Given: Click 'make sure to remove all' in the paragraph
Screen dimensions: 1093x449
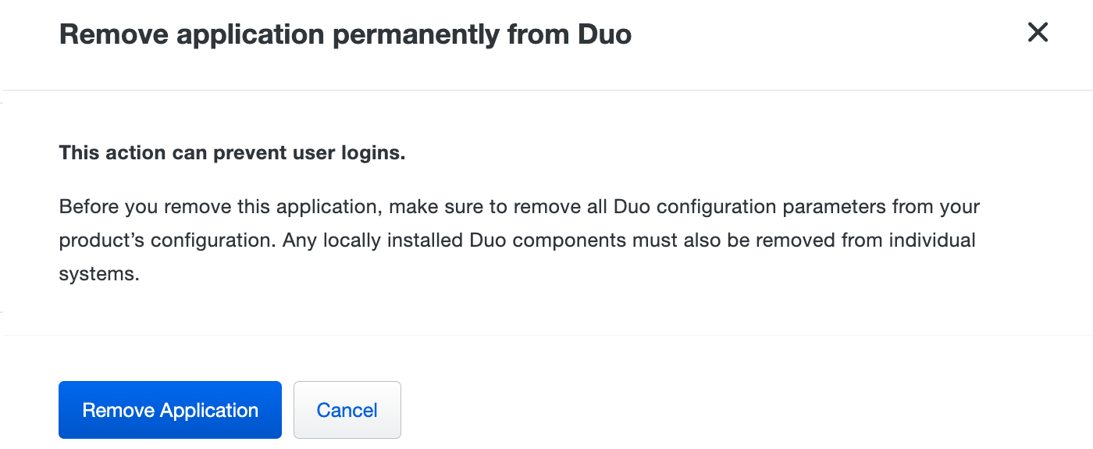Looking at the screenshot, I should (499, 208).
